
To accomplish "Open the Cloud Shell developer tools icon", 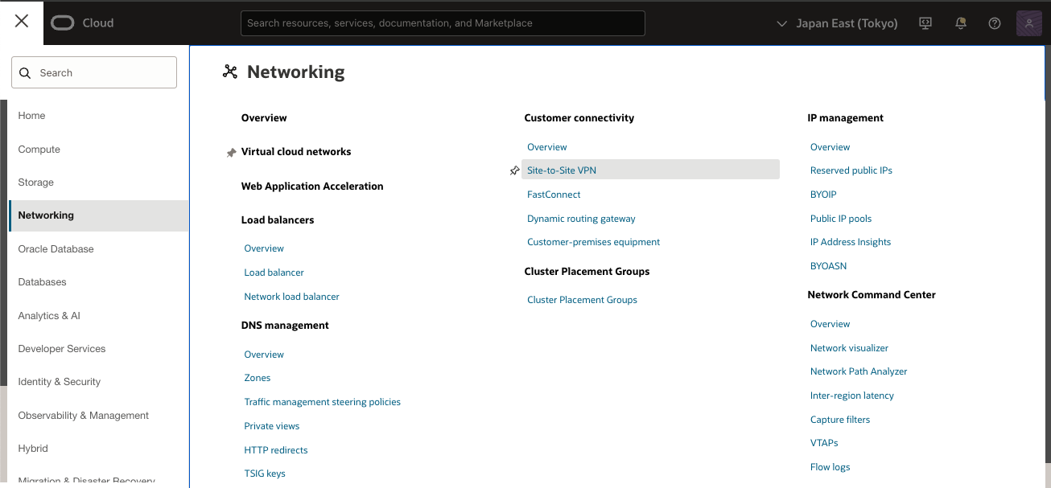I will tap(925, 23).
